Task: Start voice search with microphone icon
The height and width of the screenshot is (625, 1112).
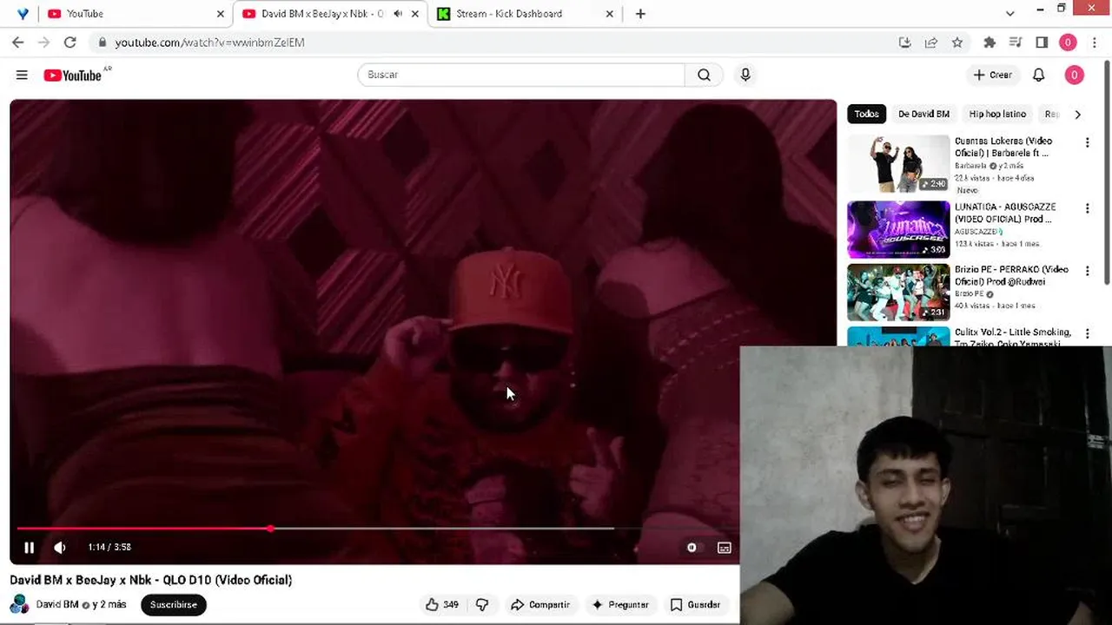Action: click(x=745, y=75)
